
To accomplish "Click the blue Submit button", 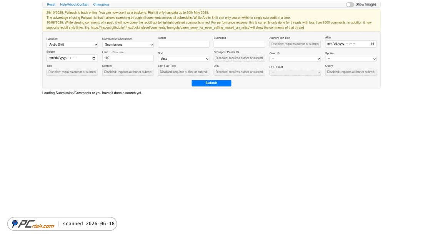I will coord(211,83).
